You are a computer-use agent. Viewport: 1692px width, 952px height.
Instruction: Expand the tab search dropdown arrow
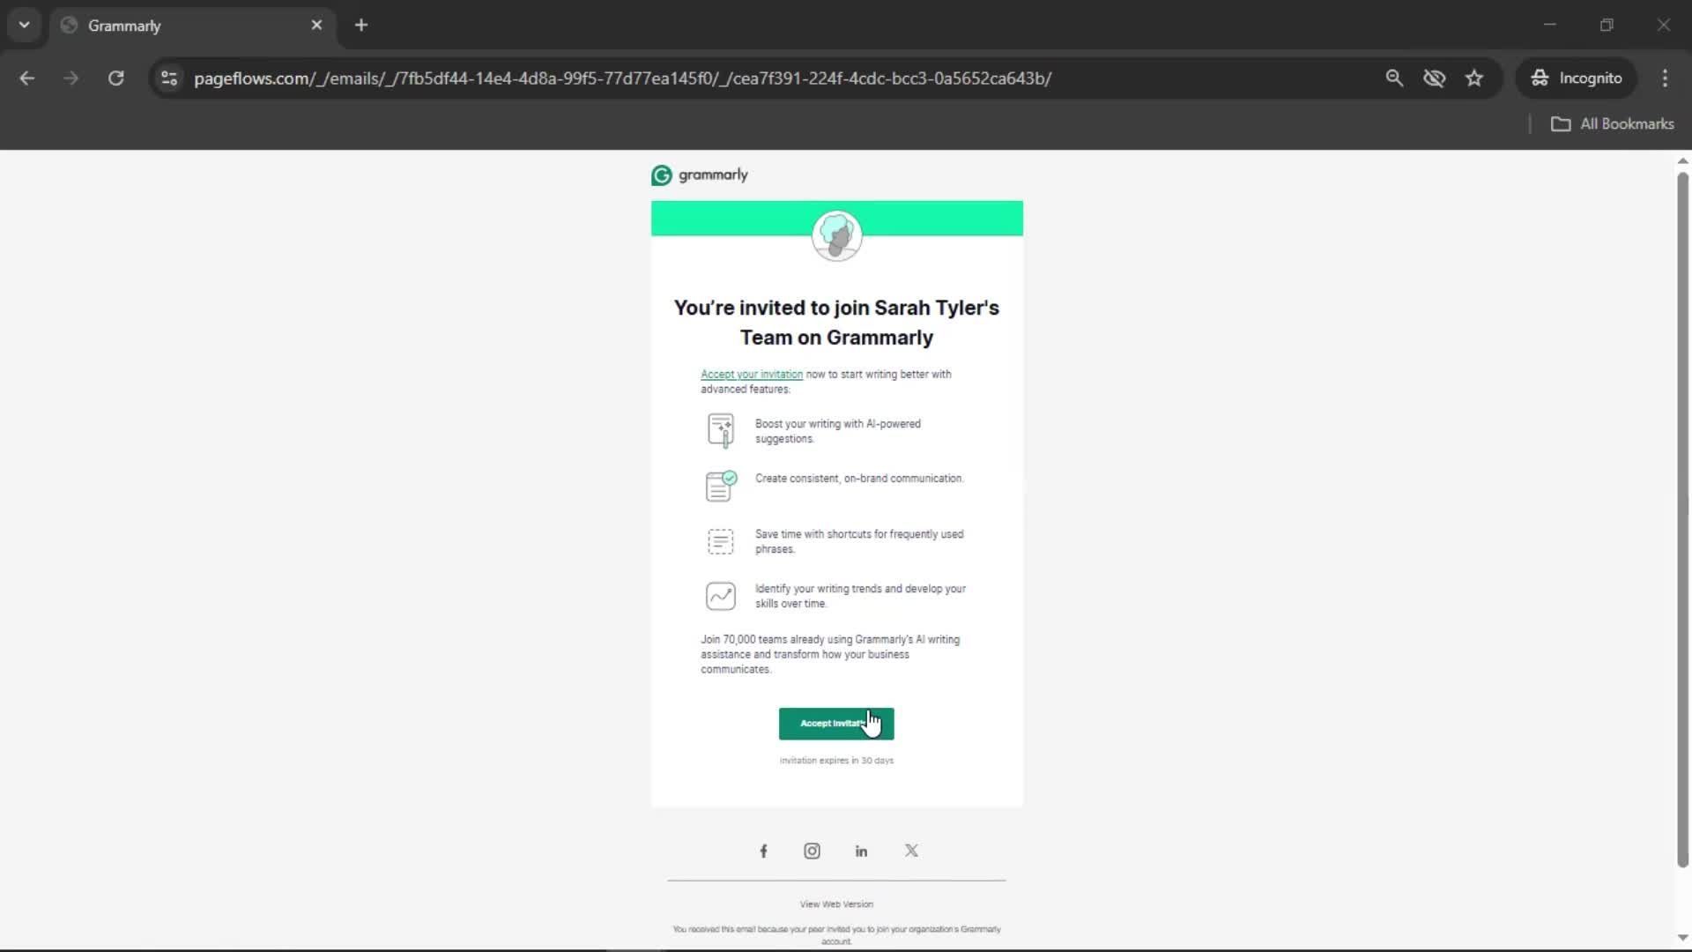[24, 25]
